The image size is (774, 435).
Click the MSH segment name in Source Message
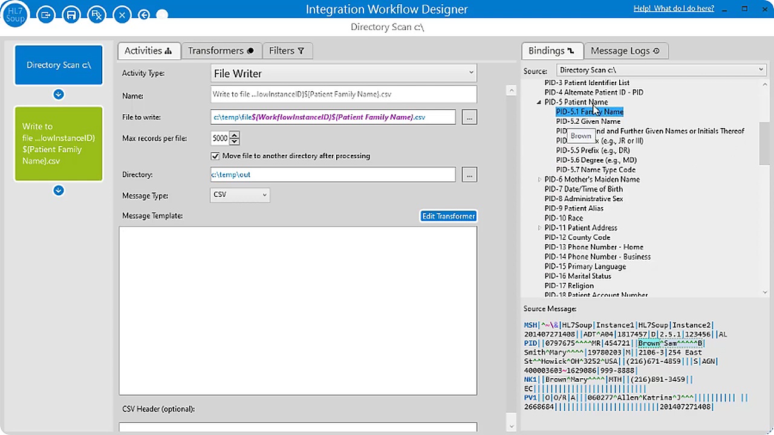(530, 325)
